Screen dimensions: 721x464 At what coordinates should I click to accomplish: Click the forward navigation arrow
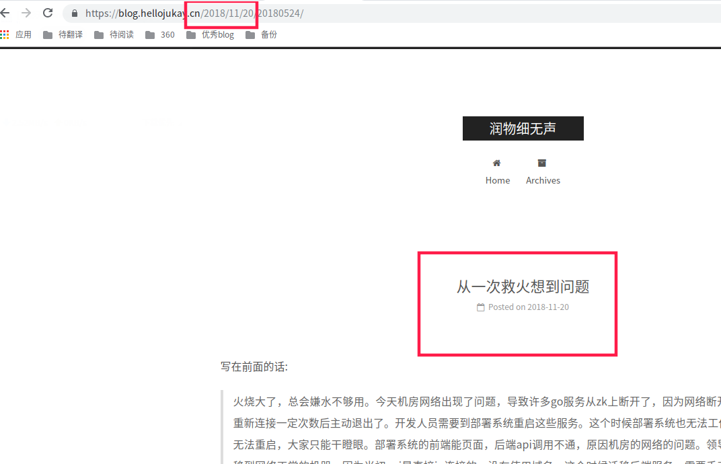(26, 12)
